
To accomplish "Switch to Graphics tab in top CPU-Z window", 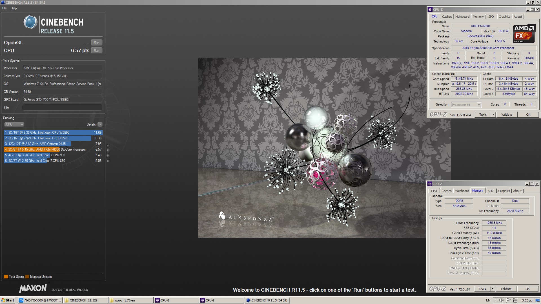I will tap(504, 17).
